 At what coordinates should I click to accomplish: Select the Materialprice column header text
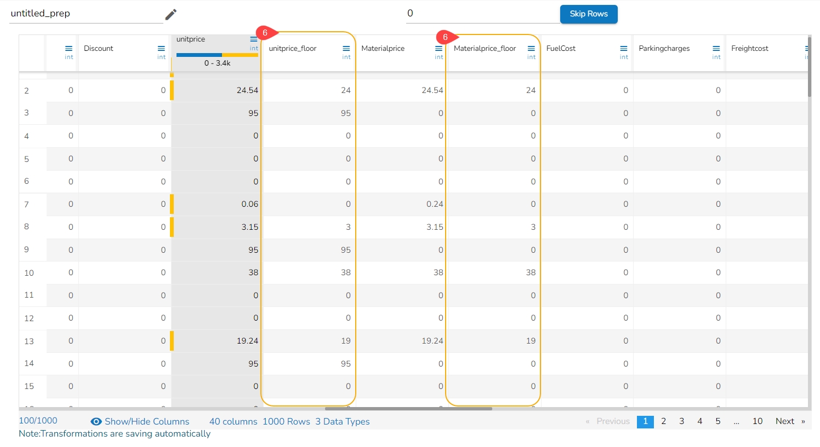tap(383, 48)
